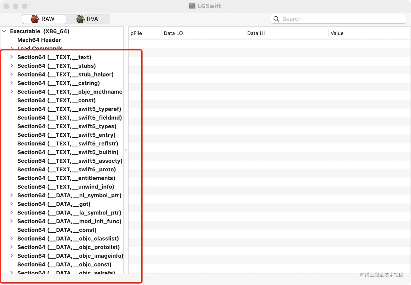Click the magnifier search icon
Image resolution: width=411 pixels, height=285 pixels.
click(276, 19)
